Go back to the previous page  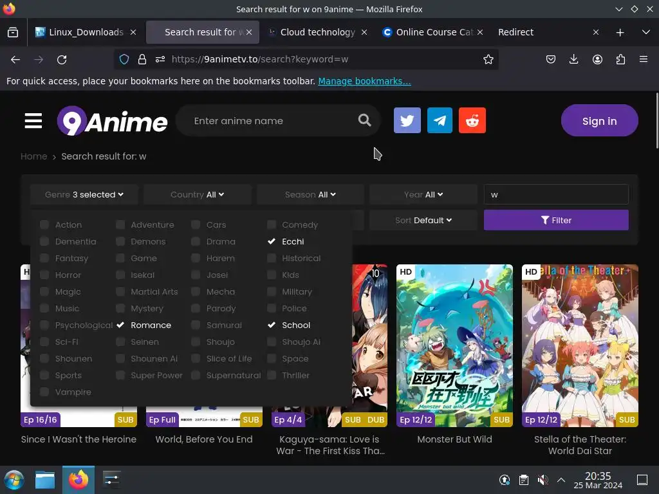(15, 60)
